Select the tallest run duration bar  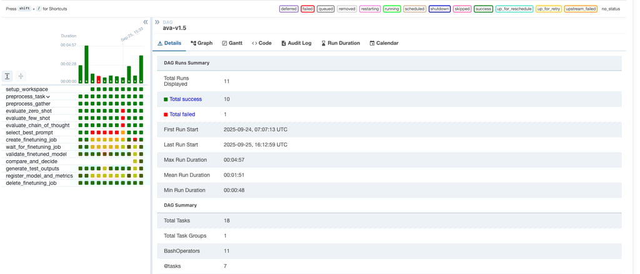point(86,64)
